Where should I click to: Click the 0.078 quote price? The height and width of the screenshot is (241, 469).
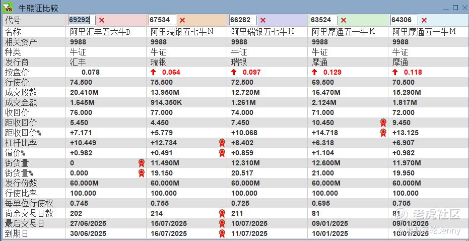(x=91, y=72)
